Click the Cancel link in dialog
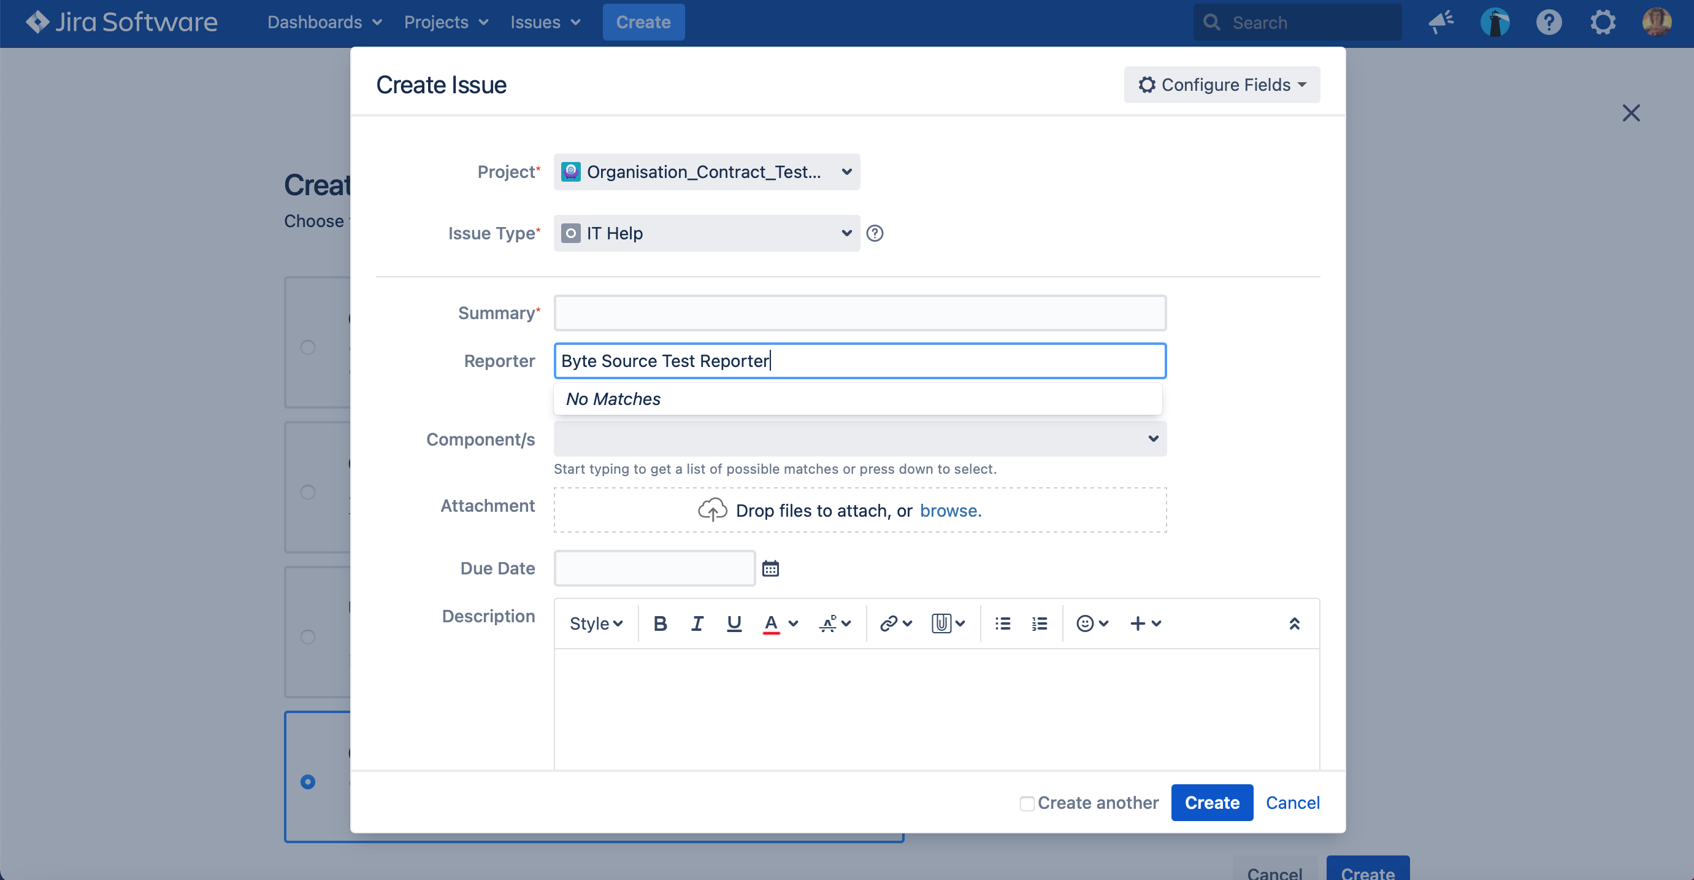Image resolution: width=1694 pixels, height=880 pixels. (1292, 803)
